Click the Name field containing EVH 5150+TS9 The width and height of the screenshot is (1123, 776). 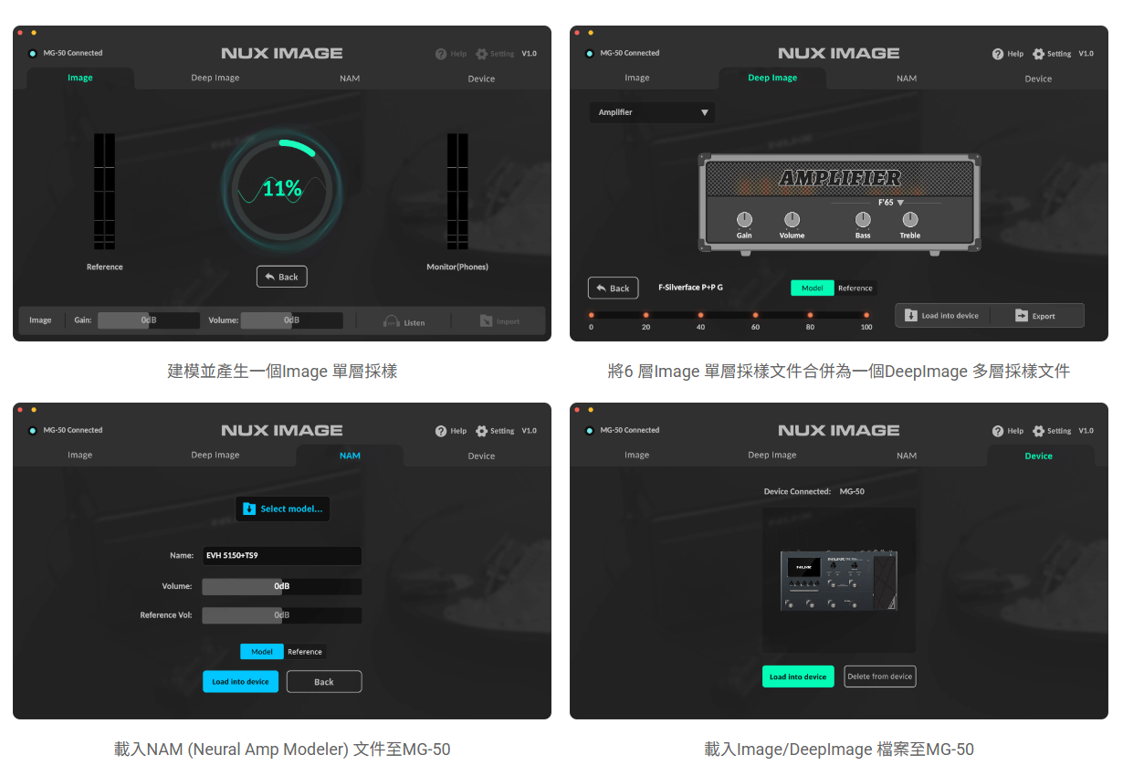coord(281,555)
